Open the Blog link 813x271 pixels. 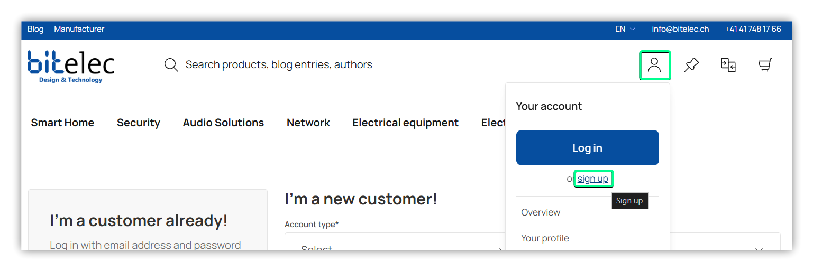click(35, 29)
